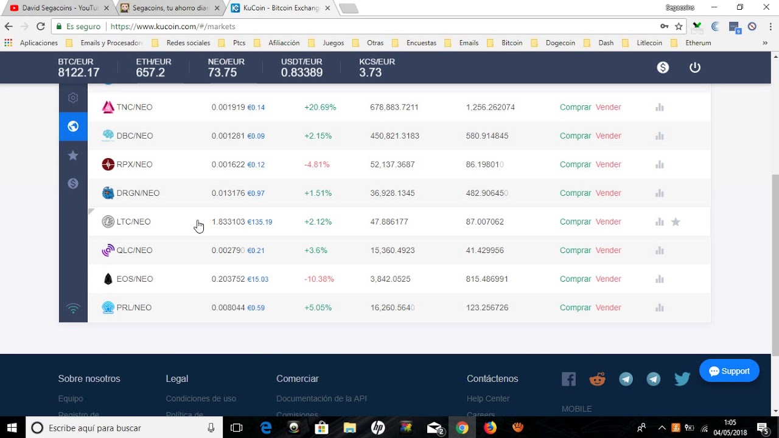Open the Windows notification center
This screenshot has width=779, height=438.
click(763, 428)
